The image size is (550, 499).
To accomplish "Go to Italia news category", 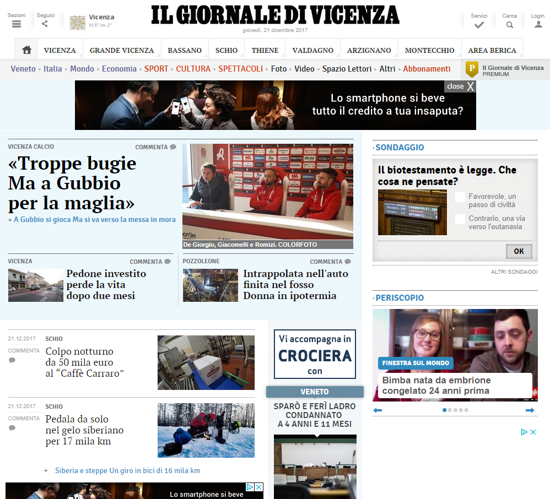I will pos(52,69).
